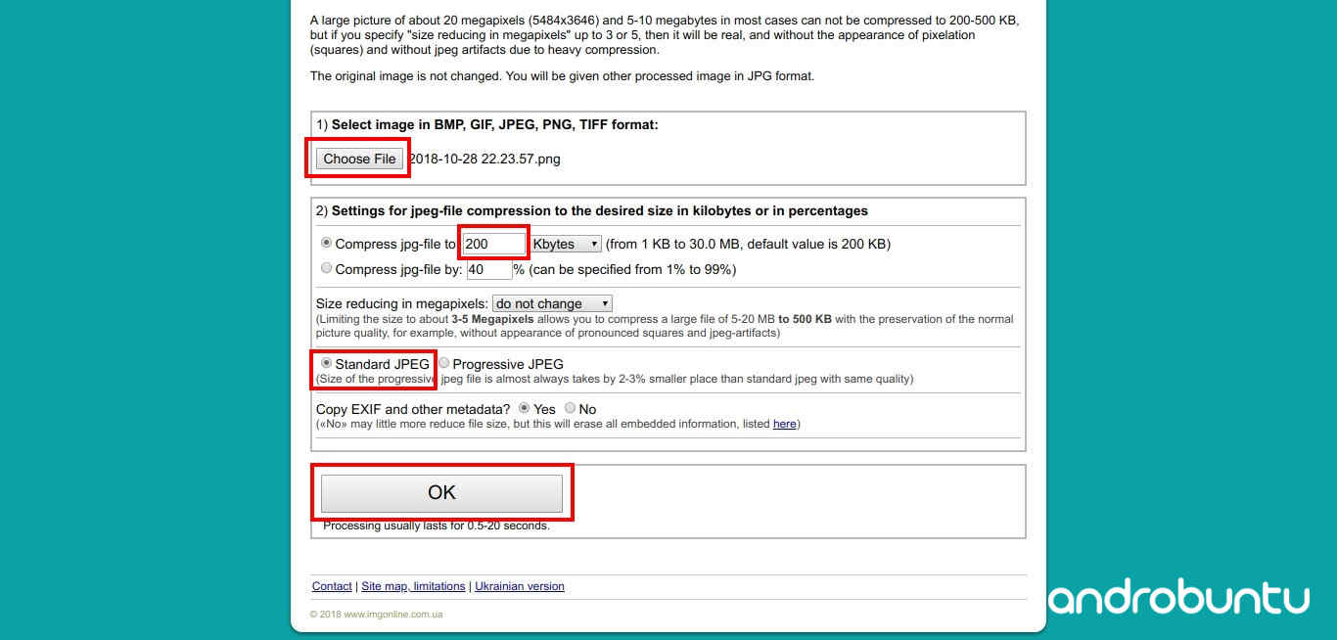
Task: Switch to the Ukrainian version link
Action: tap(520, 586)
